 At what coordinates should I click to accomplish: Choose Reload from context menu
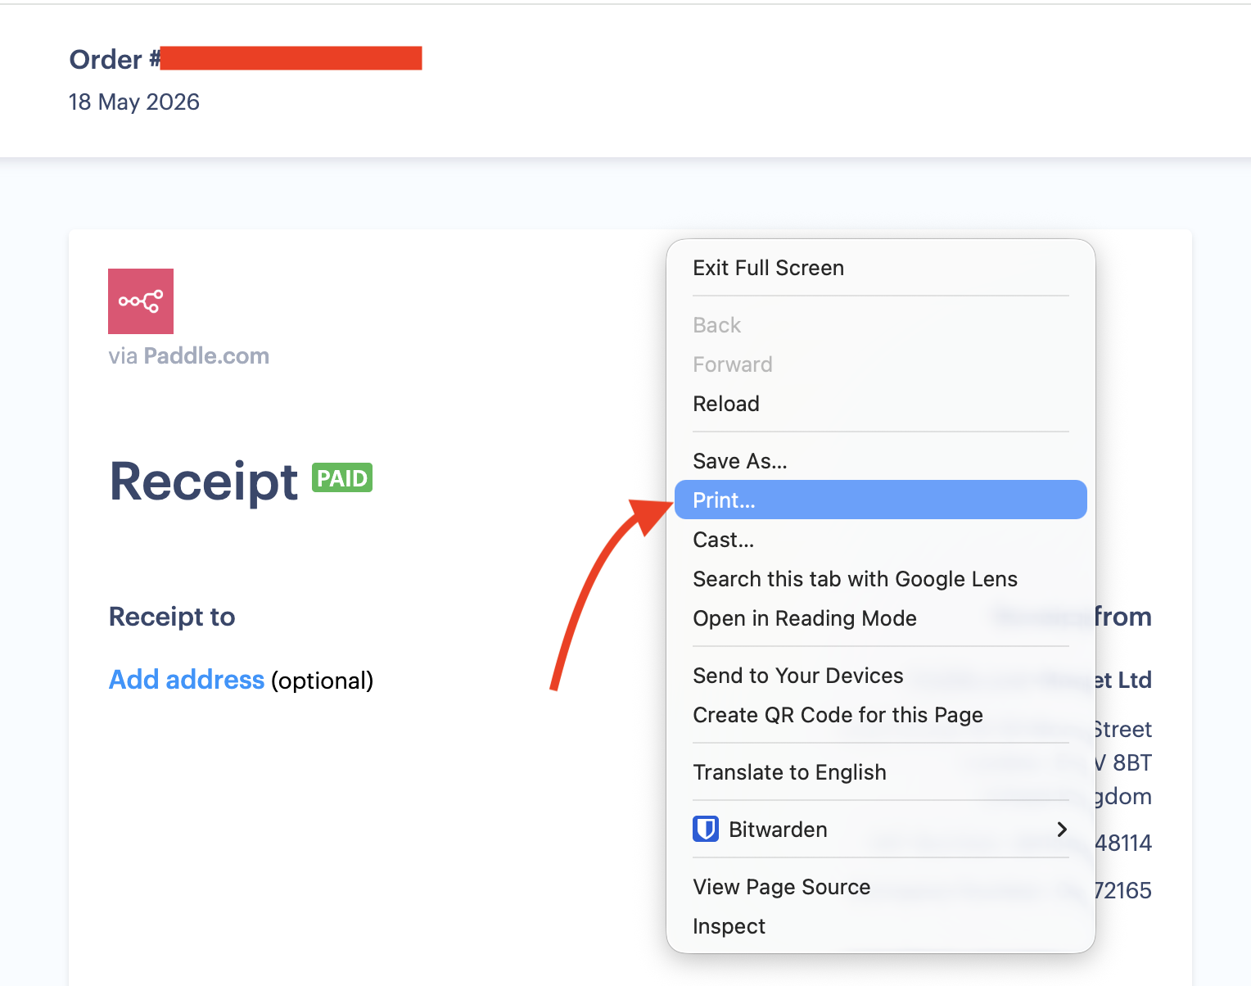coord(881,404)
